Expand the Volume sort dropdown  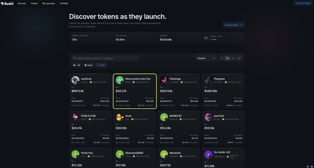click(x=206, y=58)
